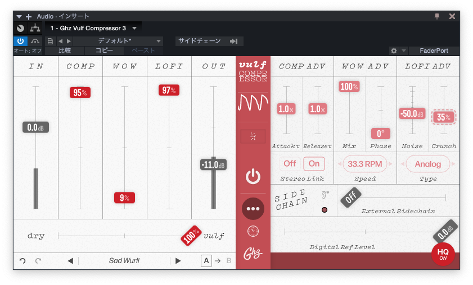
Task: Select next Speed with right arrow
Action: click(390, 164)
